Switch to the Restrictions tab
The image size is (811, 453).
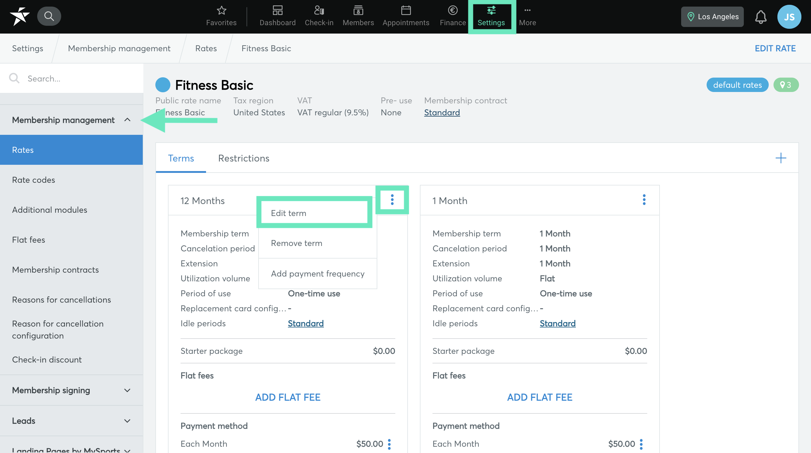point(244,158)
